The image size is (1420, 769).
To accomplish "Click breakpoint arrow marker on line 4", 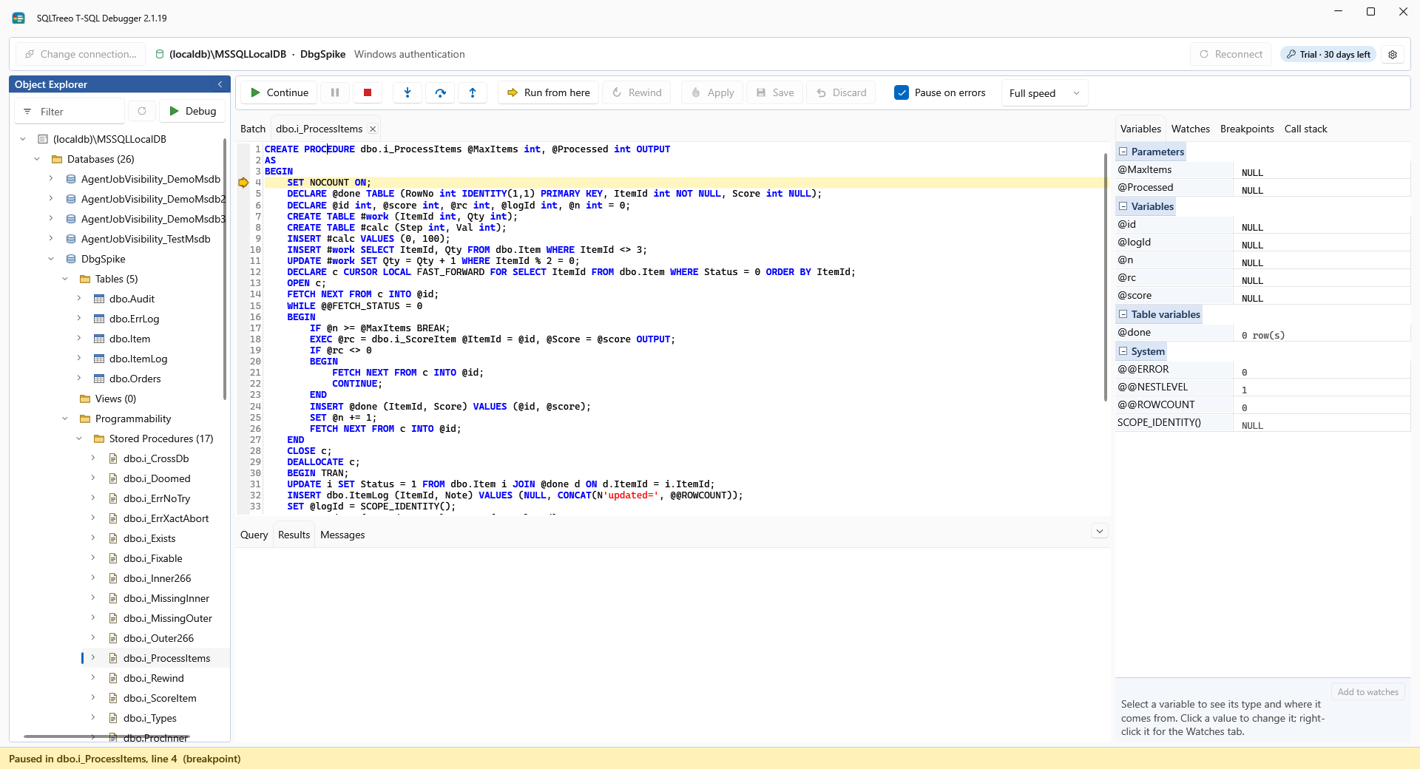I will pyautogui.click(x=243, y=183).
